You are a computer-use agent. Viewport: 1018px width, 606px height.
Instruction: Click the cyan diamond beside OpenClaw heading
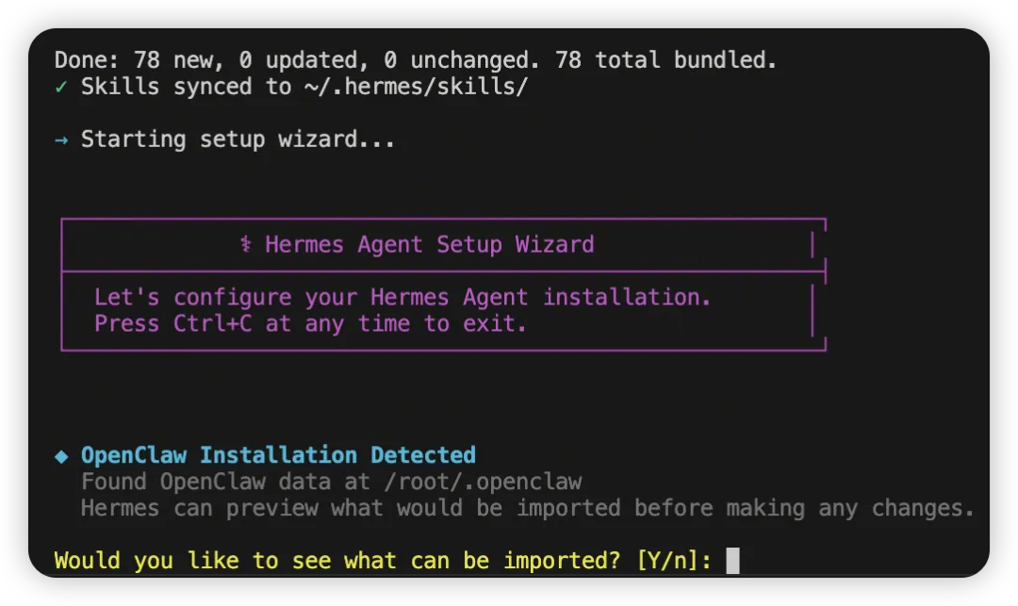coord(61,456)
